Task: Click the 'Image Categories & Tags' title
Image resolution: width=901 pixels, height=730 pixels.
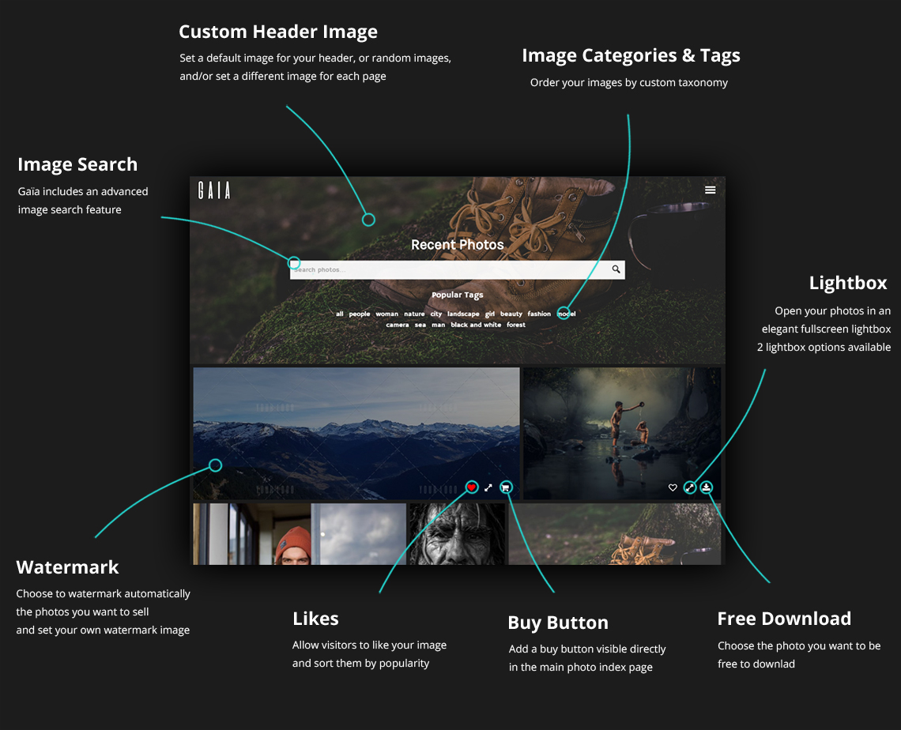Action: 631,56
